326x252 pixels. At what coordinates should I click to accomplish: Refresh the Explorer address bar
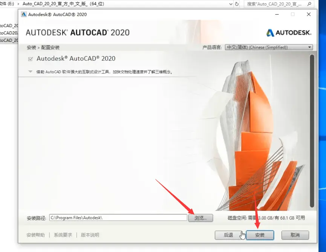237,4
